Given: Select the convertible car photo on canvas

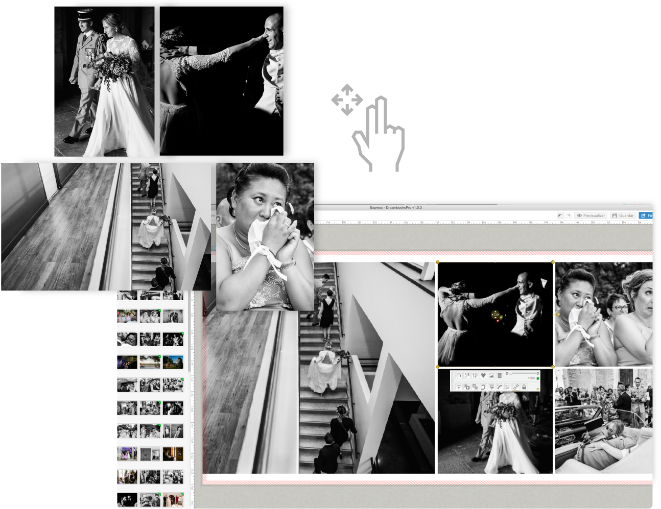Looking at the screenshot, I should (x=603, y=421).
